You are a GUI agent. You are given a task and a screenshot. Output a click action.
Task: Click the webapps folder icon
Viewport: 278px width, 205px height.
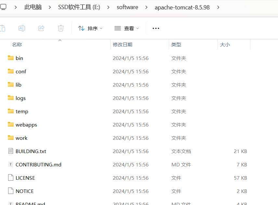[x=11, y=125]
